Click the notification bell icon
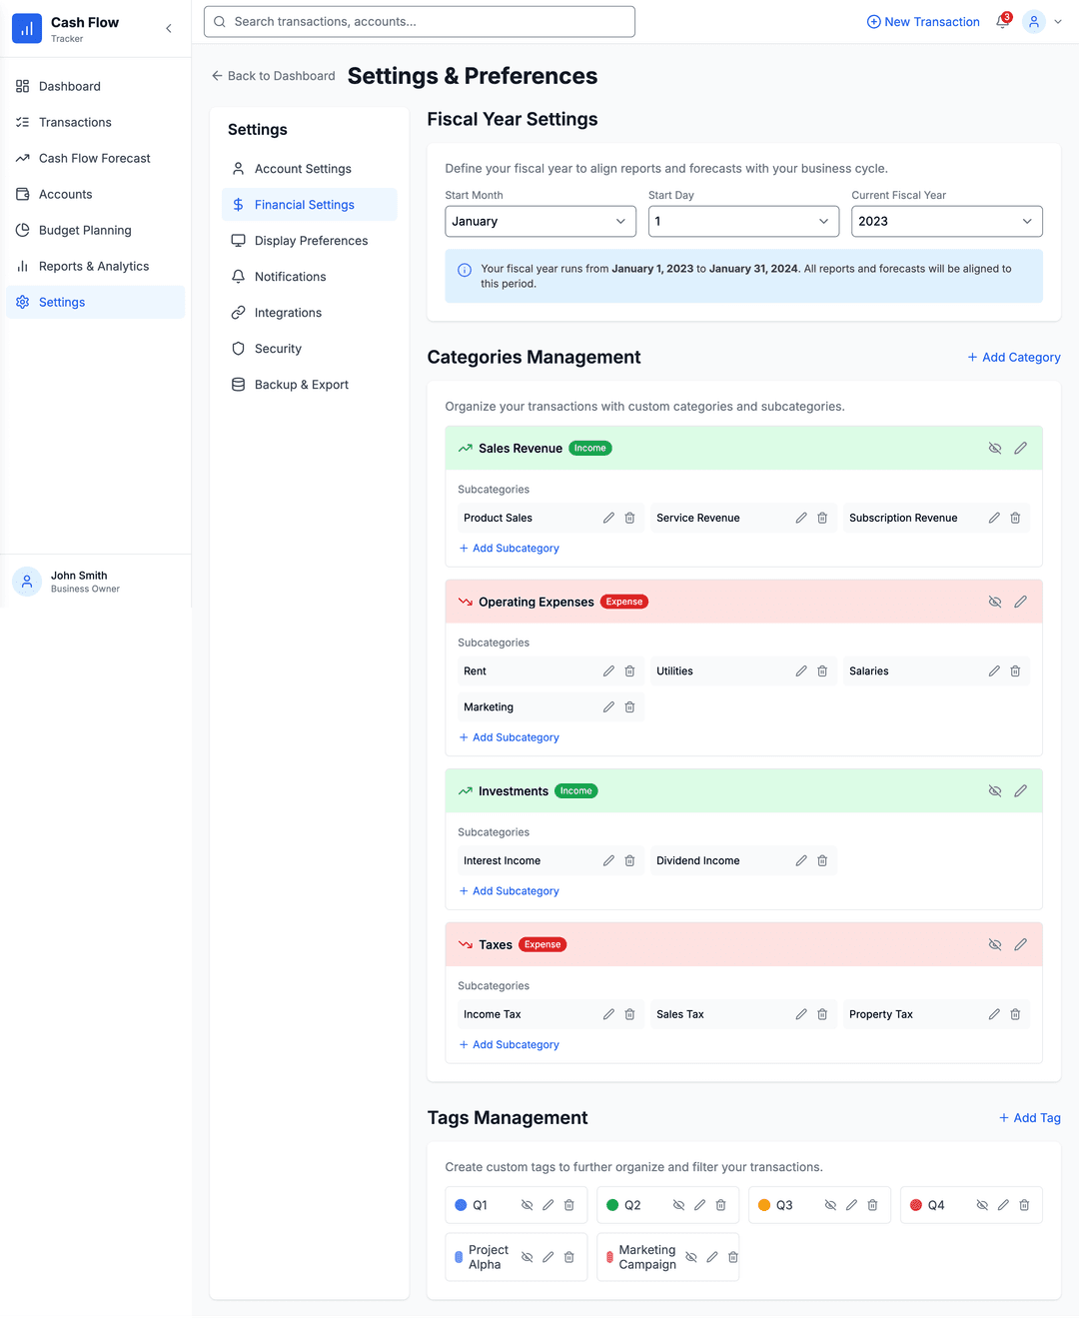This screenshot has height=1318, width=1079. coord(1002,22)
